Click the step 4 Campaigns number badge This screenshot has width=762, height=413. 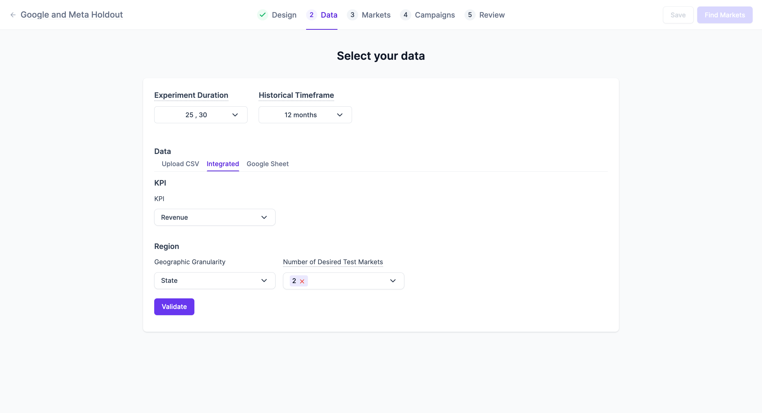(x=405, y=15)
